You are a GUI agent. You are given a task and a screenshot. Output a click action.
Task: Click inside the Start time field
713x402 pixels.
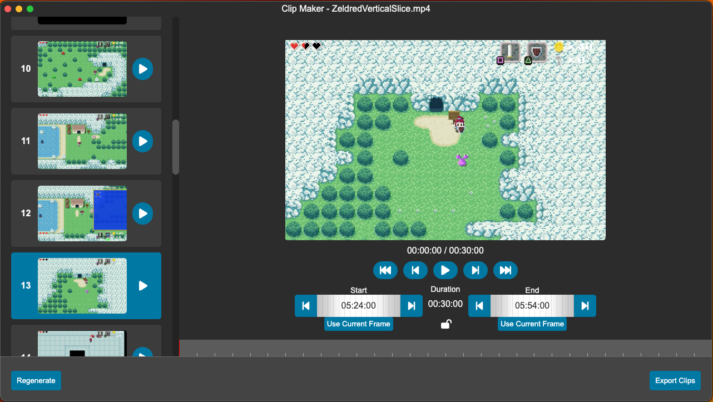(x=358, y=305)
